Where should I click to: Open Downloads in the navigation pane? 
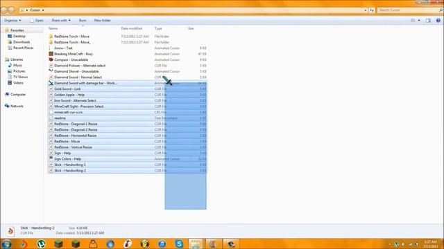coord(22,42)
